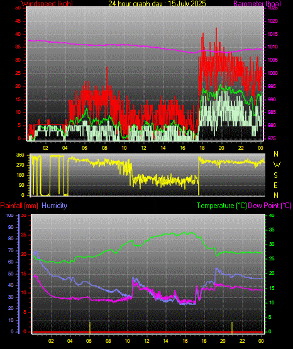This screenshot has width=293, height=349.
Task: Click "30" on the green temperature axis
Action: click(272, 244)
